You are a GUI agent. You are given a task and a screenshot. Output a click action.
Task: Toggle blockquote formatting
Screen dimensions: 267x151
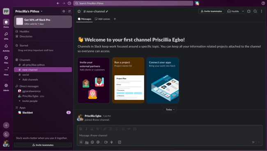(x=123, y=129)
